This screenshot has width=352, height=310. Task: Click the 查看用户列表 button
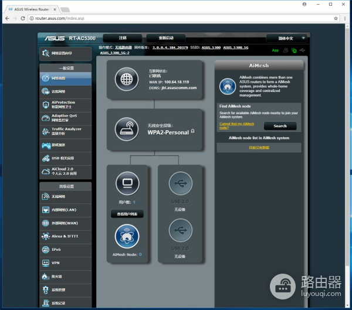point(127,214)
